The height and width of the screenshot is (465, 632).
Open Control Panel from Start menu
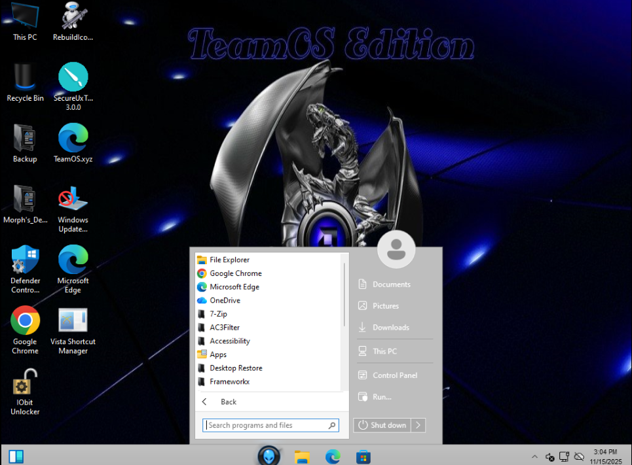pos(394,375)
